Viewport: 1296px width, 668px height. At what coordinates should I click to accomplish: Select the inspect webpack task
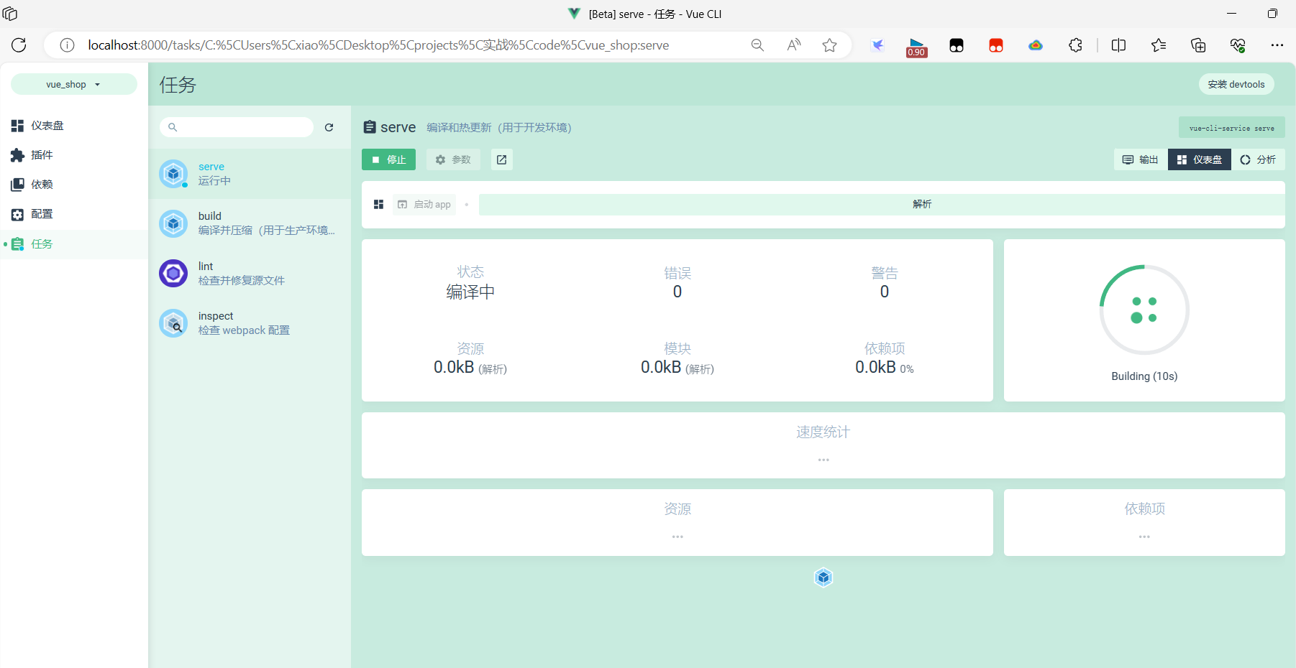coord(250,323)
